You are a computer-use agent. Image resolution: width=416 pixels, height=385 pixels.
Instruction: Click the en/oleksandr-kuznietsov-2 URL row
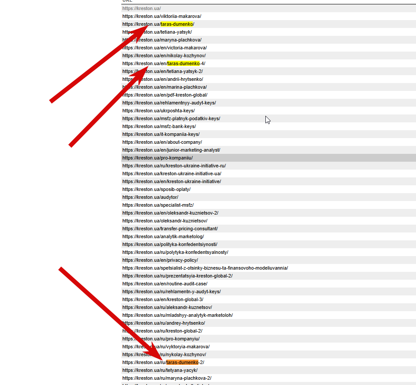[268, 213]
